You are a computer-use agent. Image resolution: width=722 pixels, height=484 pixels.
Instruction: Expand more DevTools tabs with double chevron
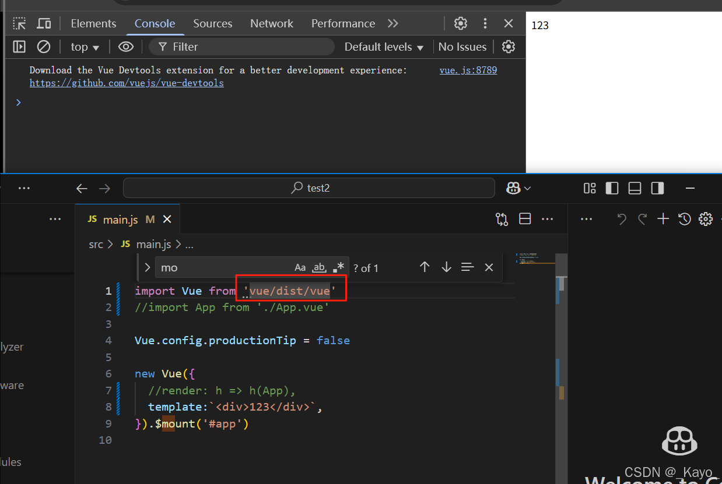(x=393, y=23)
